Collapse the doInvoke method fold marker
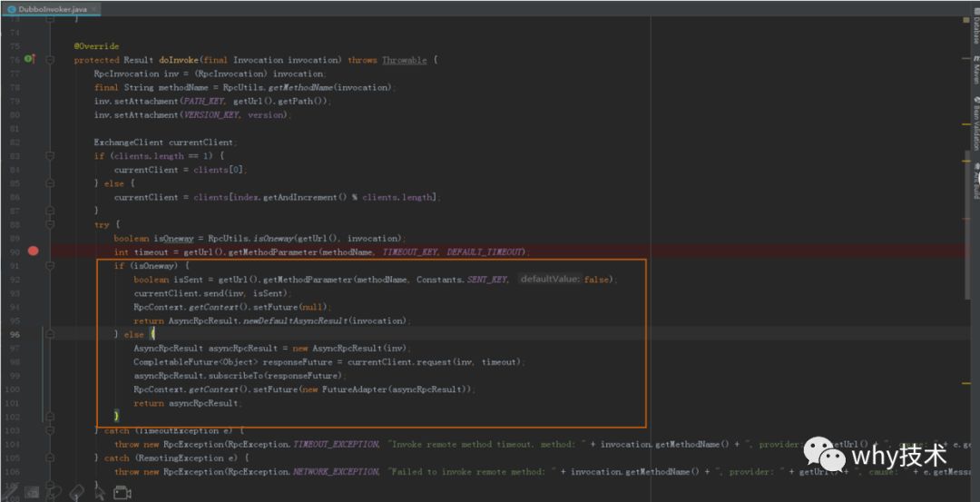 (x=49, y=60)
